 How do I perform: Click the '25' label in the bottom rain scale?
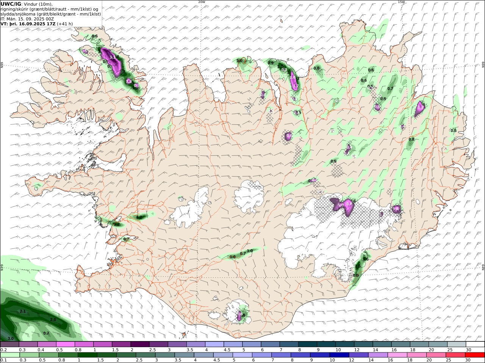[x=449, y=360]
